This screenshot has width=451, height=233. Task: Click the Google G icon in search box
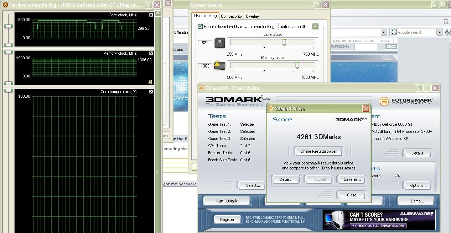(x=394, y=32)
